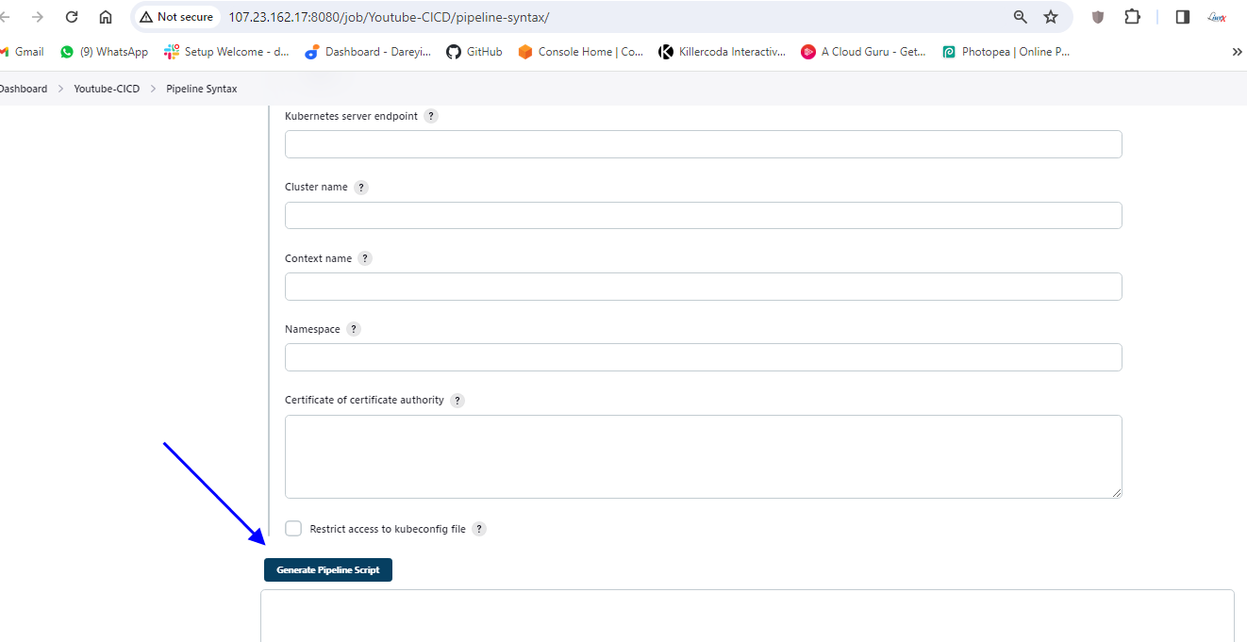
Task: Open the browser extensions puzzle icon
Action: coord(1133,17)
